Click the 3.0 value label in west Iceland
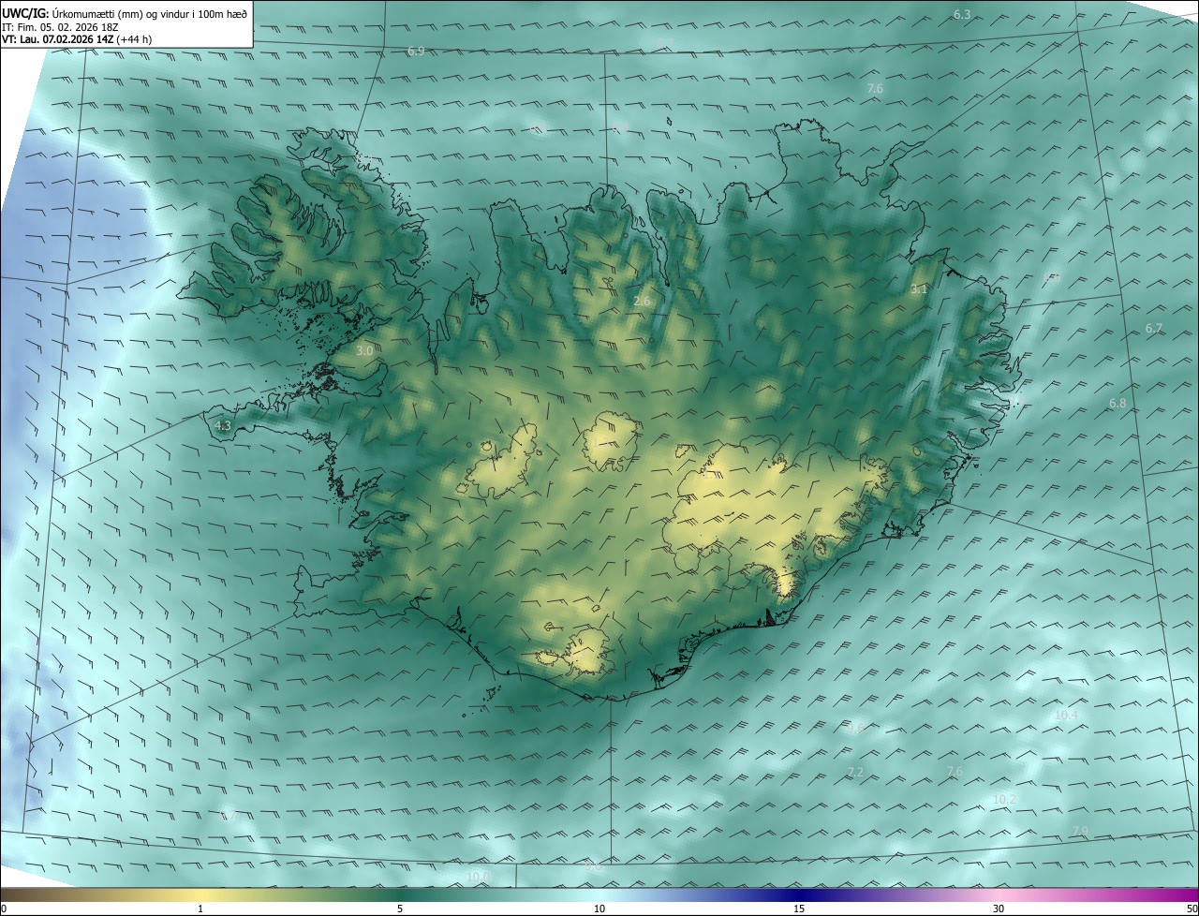Viewport: 1199px width, 916px height. [x=365, y=350]
